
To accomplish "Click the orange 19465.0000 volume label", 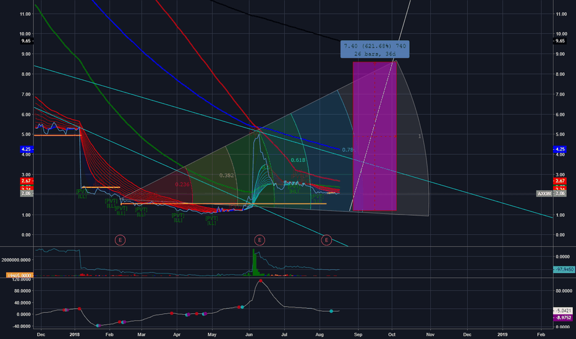I will pos(20,276).
